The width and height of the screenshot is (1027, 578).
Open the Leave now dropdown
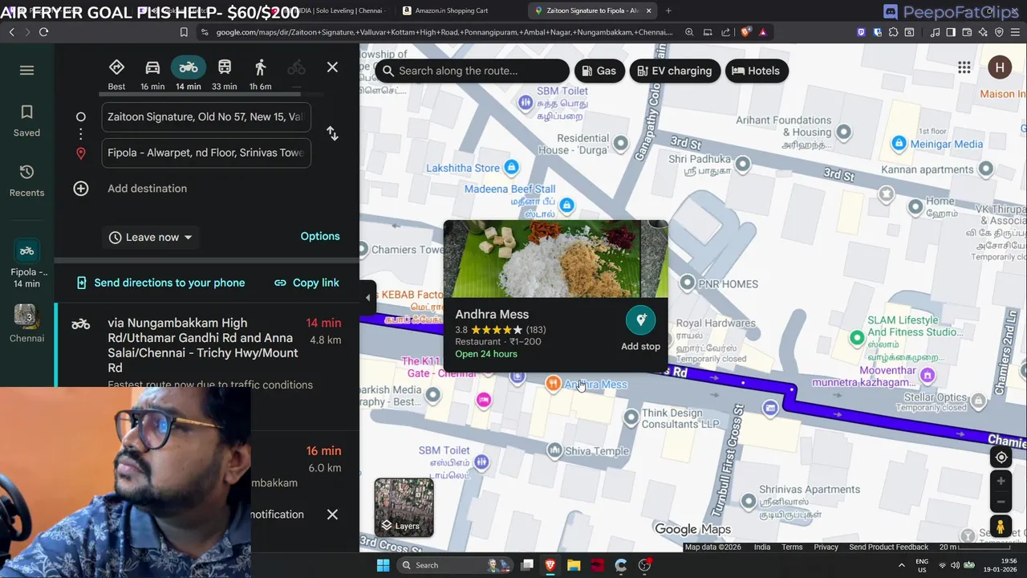(151, 238)
